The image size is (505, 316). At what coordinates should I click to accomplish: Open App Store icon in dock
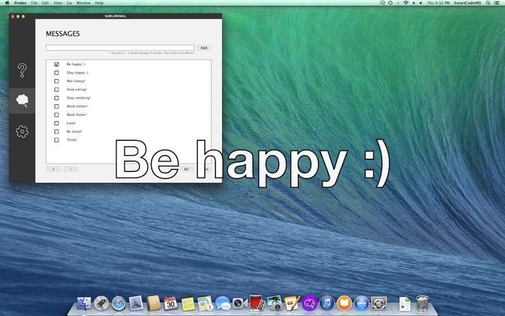click(362, 303)
